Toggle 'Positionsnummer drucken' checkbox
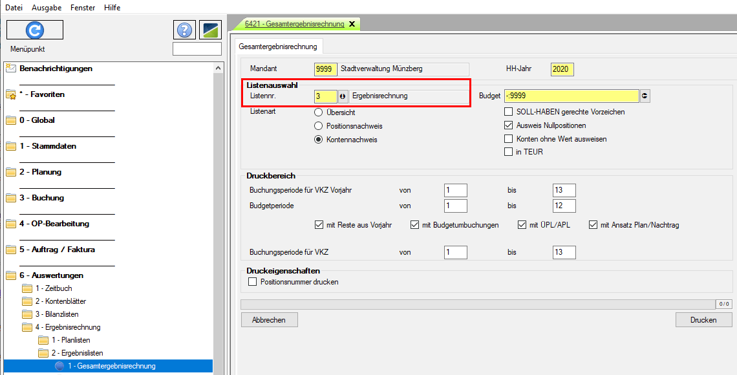This screenshot has height=375, width=737. (253, 282)
